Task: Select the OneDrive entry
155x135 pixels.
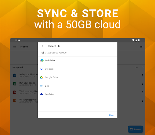Action: pyautogui.click(x=77, y=94)
